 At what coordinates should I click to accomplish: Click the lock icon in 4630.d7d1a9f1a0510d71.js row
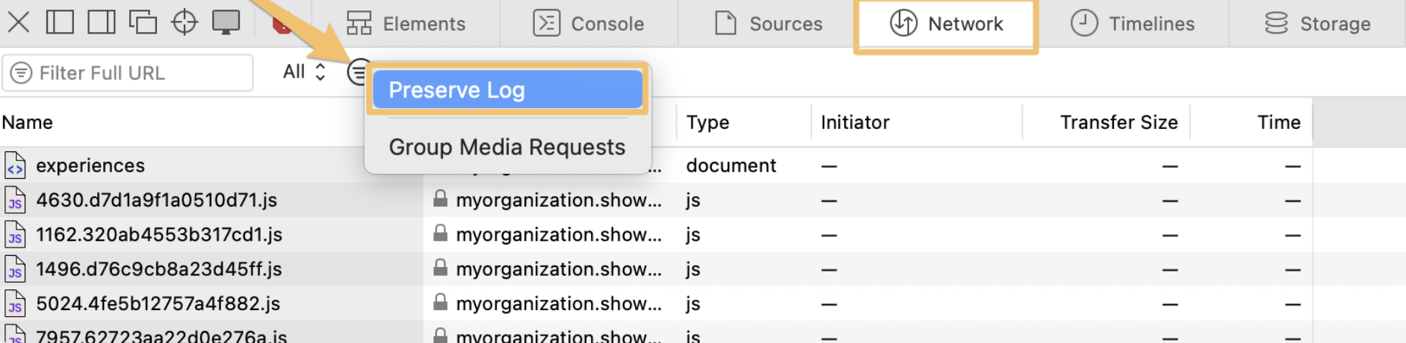441,198
